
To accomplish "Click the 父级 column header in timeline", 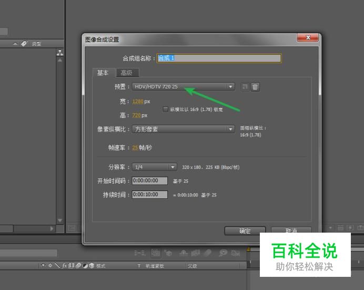I will click(192, 266).
